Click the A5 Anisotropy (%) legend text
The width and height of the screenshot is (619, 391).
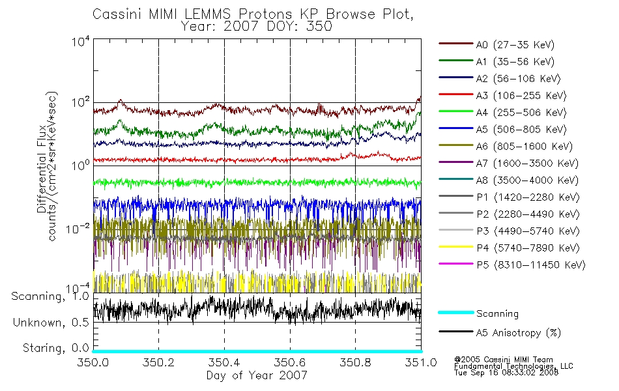[x=519, y=333]
